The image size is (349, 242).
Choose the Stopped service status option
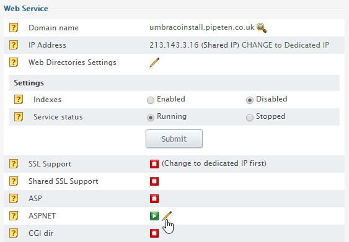coord(250,118)
